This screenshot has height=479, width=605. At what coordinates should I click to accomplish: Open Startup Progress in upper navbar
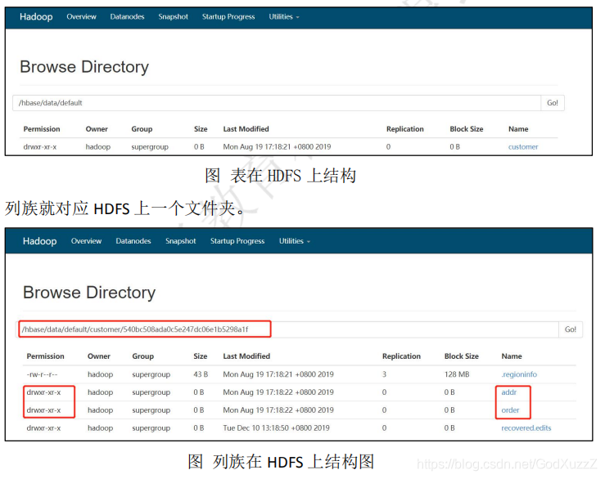[228, 16]
